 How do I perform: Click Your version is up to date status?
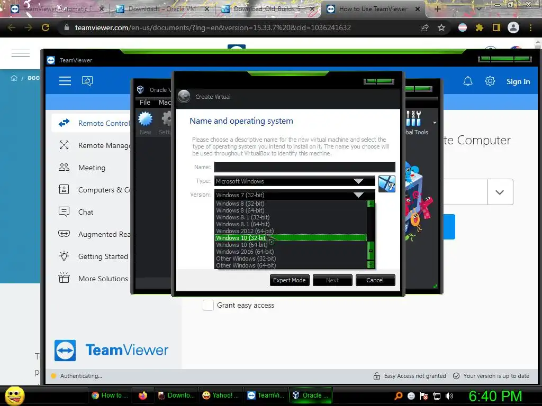pos(491,376)
